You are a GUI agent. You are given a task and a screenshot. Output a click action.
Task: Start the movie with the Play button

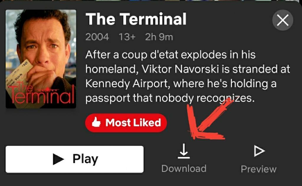coord(75,159)
